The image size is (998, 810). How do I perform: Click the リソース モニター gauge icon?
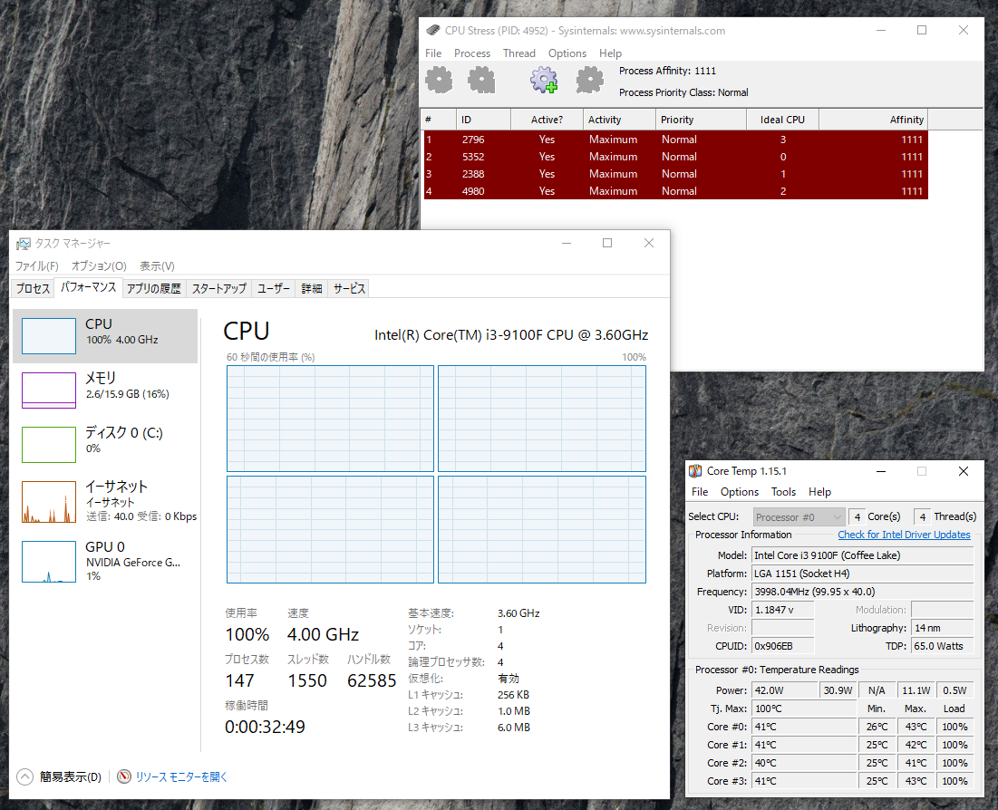[124, 776]
